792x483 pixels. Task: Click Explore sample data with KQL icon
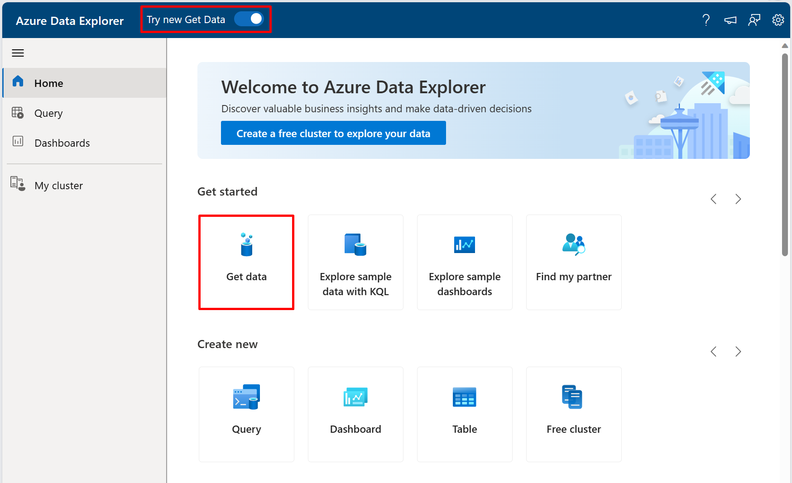pyautogui.click(x=355, y=244)
